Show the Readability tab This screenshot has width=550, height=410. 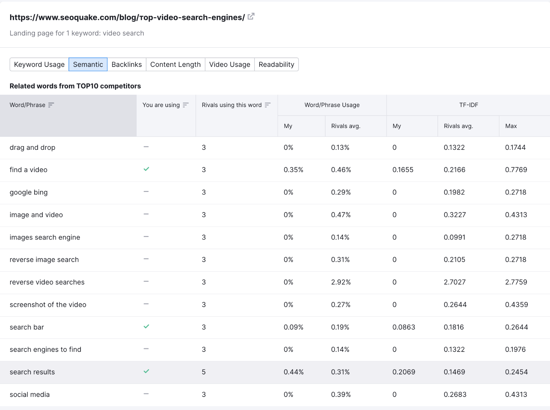pos(276,64)
